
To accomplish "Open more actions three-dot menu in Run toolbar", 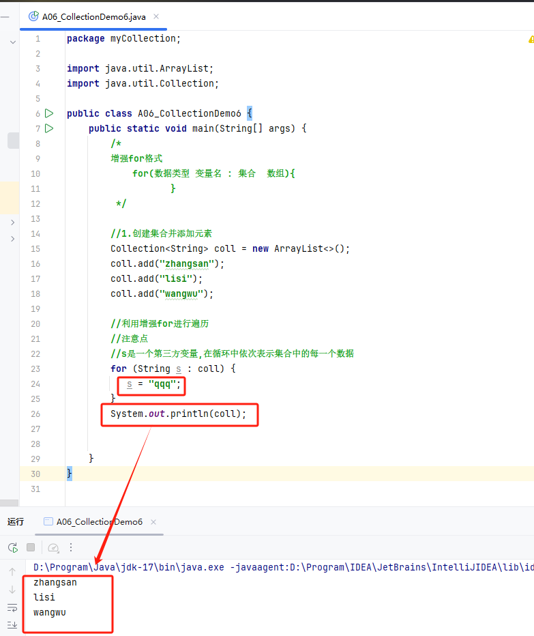I will coord(71,547).
